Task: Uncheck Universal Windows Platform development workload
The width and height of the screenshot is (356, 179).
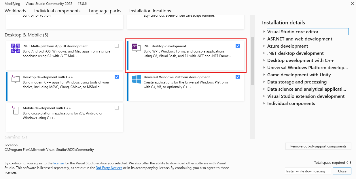Action: pyautogui.click(x=238, y=77)
